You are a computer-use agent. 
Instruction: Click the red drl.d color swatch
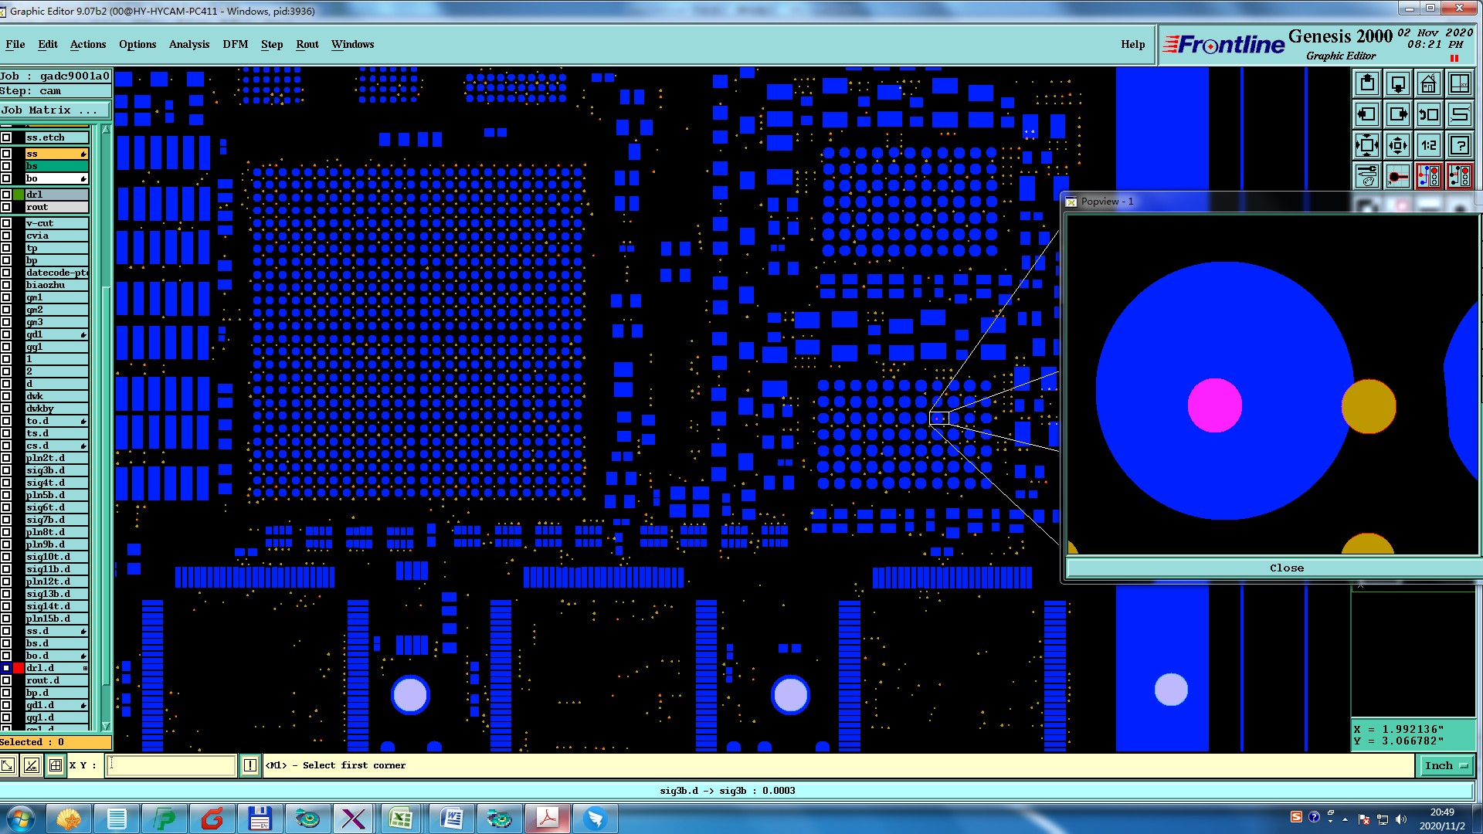[x=19, y=668]
